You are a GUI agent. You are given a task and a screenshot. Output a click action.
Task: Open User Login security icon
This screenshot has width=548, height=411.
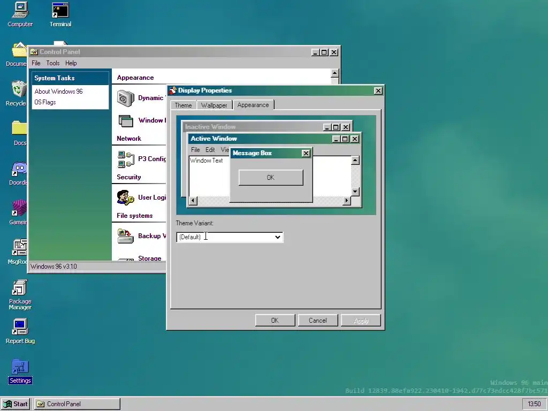[125, 197]
